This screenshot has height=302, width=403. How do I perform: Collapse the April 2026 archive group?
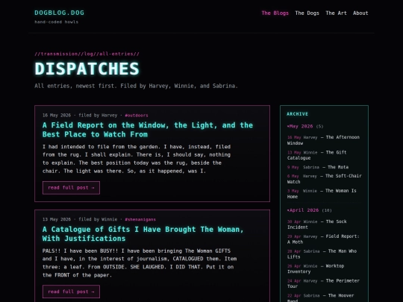309,210
